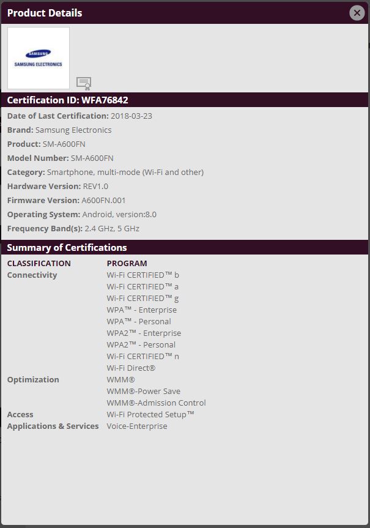Click the Summary of Certifications header
The height and width of the screenshot is (528, 370).
pos(67,247)
